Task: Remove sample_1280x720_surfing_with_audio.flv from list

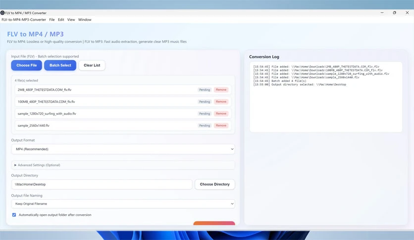Action: 221,114
